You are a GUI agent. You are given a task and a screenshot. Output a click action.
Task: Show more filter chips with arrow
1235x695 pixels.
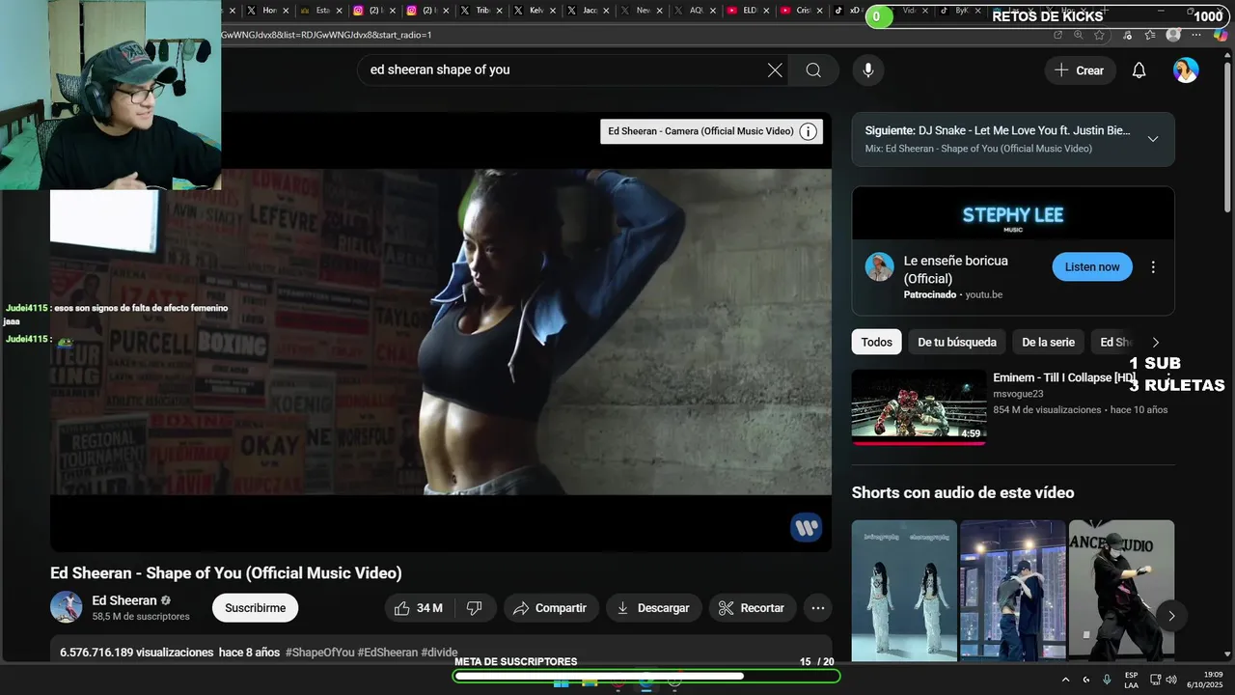(x=1156, y=343)
